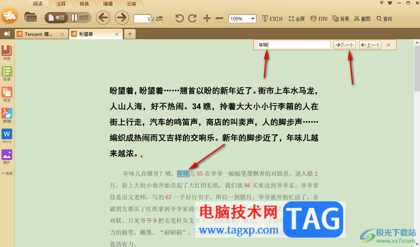Click the highlighted 年味 search result
Viewport: 420px width, 247px height.
[183, 174]
